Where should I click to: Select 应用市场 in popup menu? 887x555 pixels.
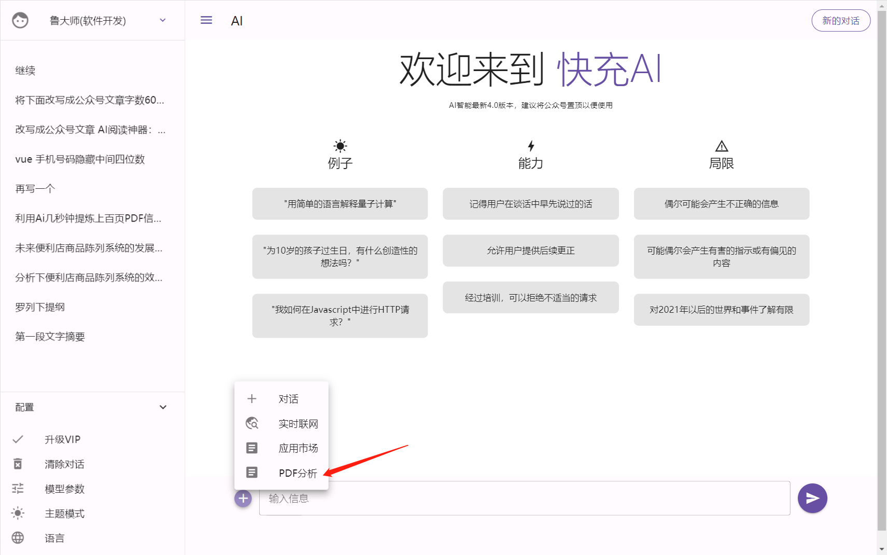coord(299,448)
